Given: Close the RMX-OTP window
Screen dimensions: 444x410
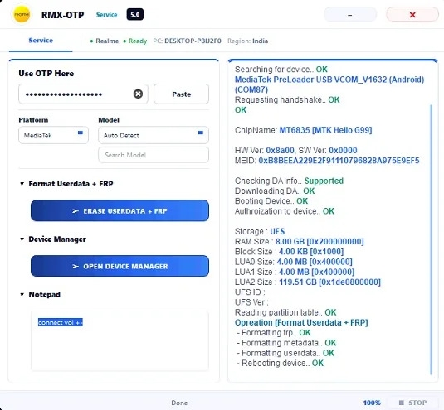Looking at the screenshot, I should click(x=412, y=15).
